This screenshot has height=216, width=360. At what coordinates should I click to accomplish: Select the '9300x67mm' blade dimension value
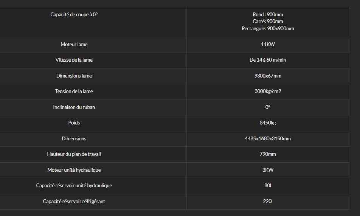(268, 76)
